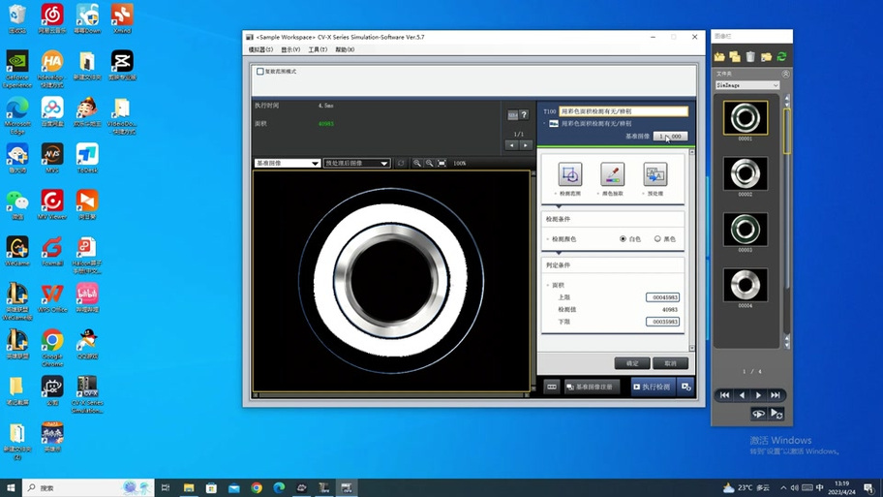
Task: Click the copy folder icon in image panel
Action: click(x=735, y=56)
